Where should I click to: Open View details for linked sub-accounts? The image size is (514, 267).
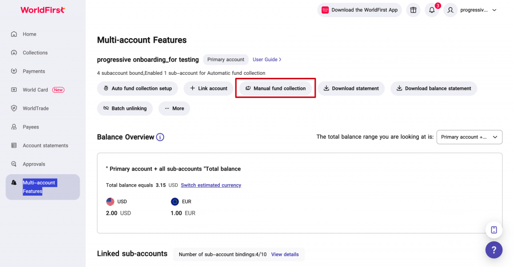pyautogui.click(x=285, y=254)
